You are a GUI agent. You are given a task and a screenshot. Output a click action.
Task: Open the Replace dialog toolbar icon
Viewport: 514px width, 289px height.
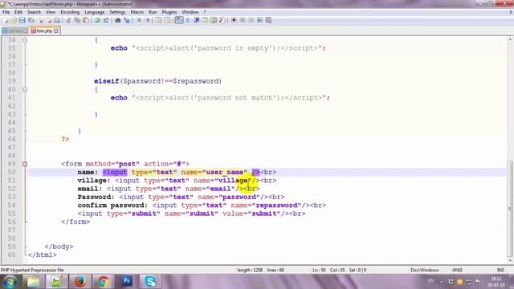[127, 20]
